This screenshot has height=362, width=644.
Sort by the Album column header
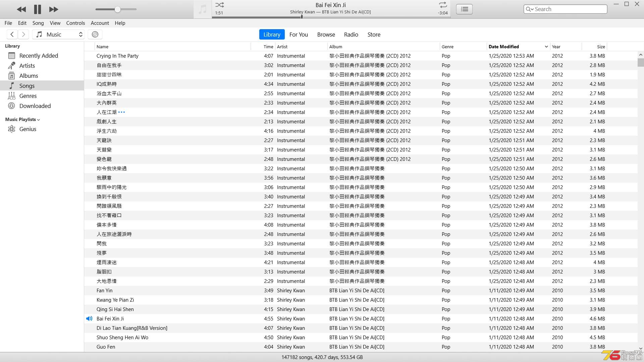(383, 47)
